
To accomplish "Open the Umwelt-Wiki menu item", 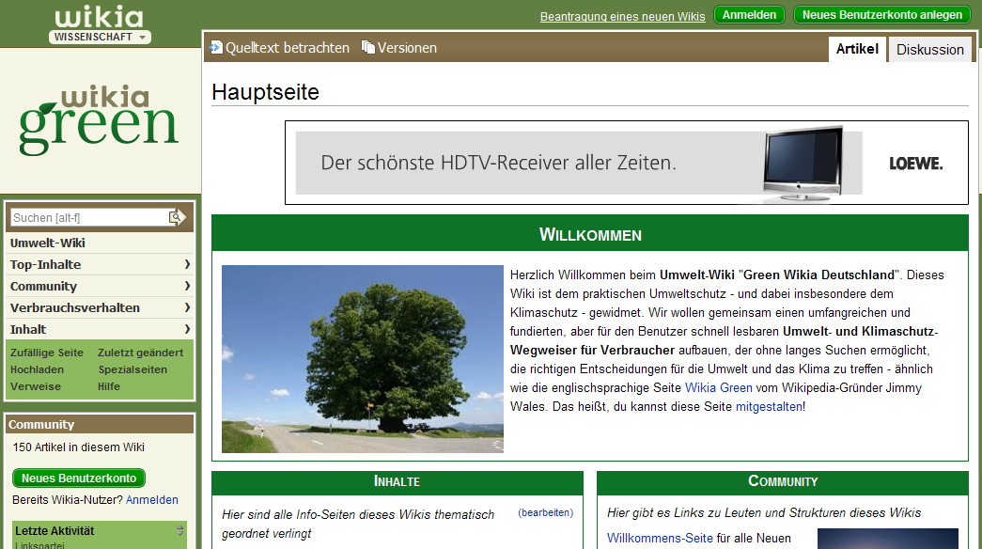I will pyautogui.click(x=48, y=243).
